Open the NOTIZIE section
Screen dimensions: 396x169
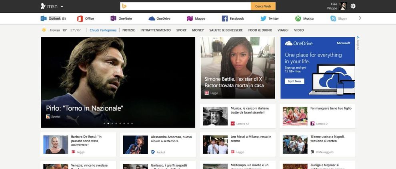(129, 30)
